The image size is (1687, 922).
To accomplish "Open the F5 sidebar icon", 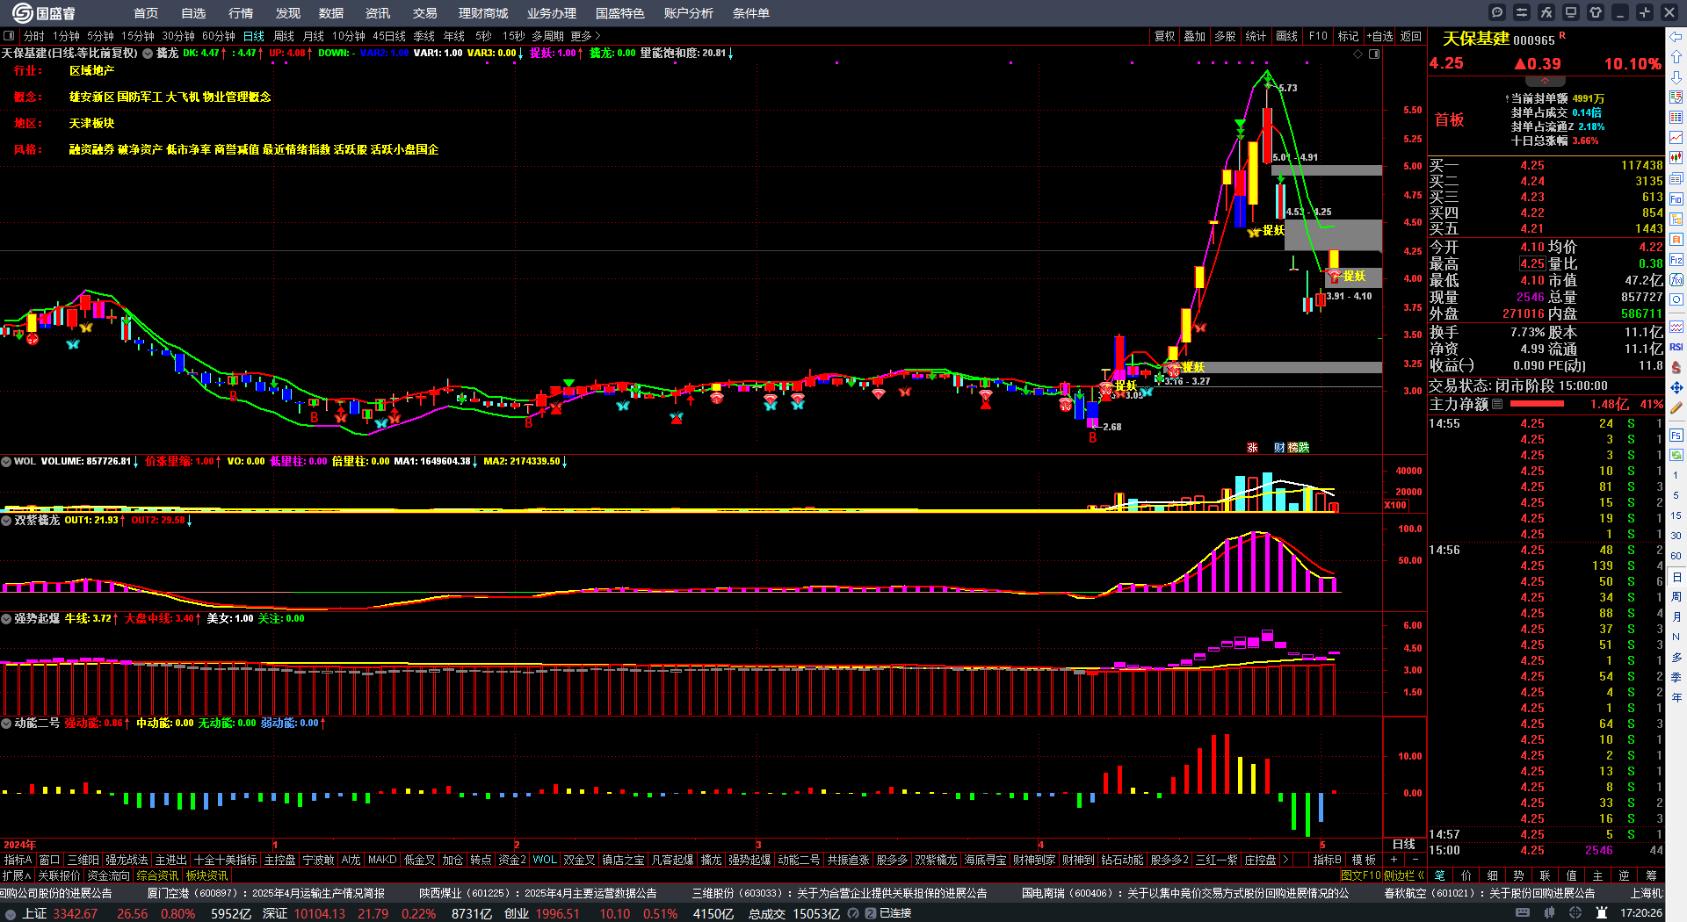I will click(x=1676, y=435).
